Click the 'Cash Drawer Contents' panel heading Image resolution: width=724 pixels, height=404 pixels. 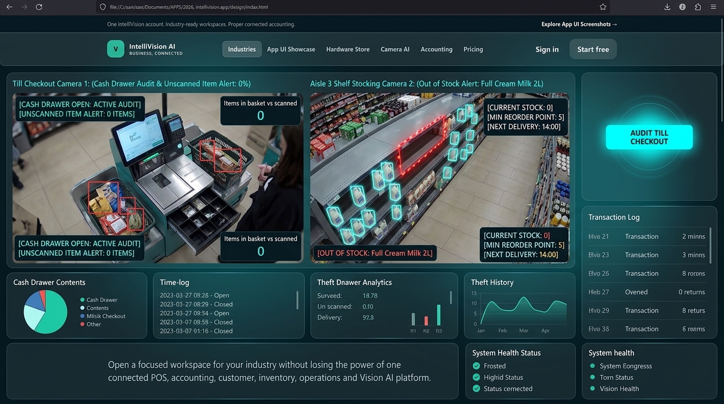pyautogui.click(x=49, y=282)
